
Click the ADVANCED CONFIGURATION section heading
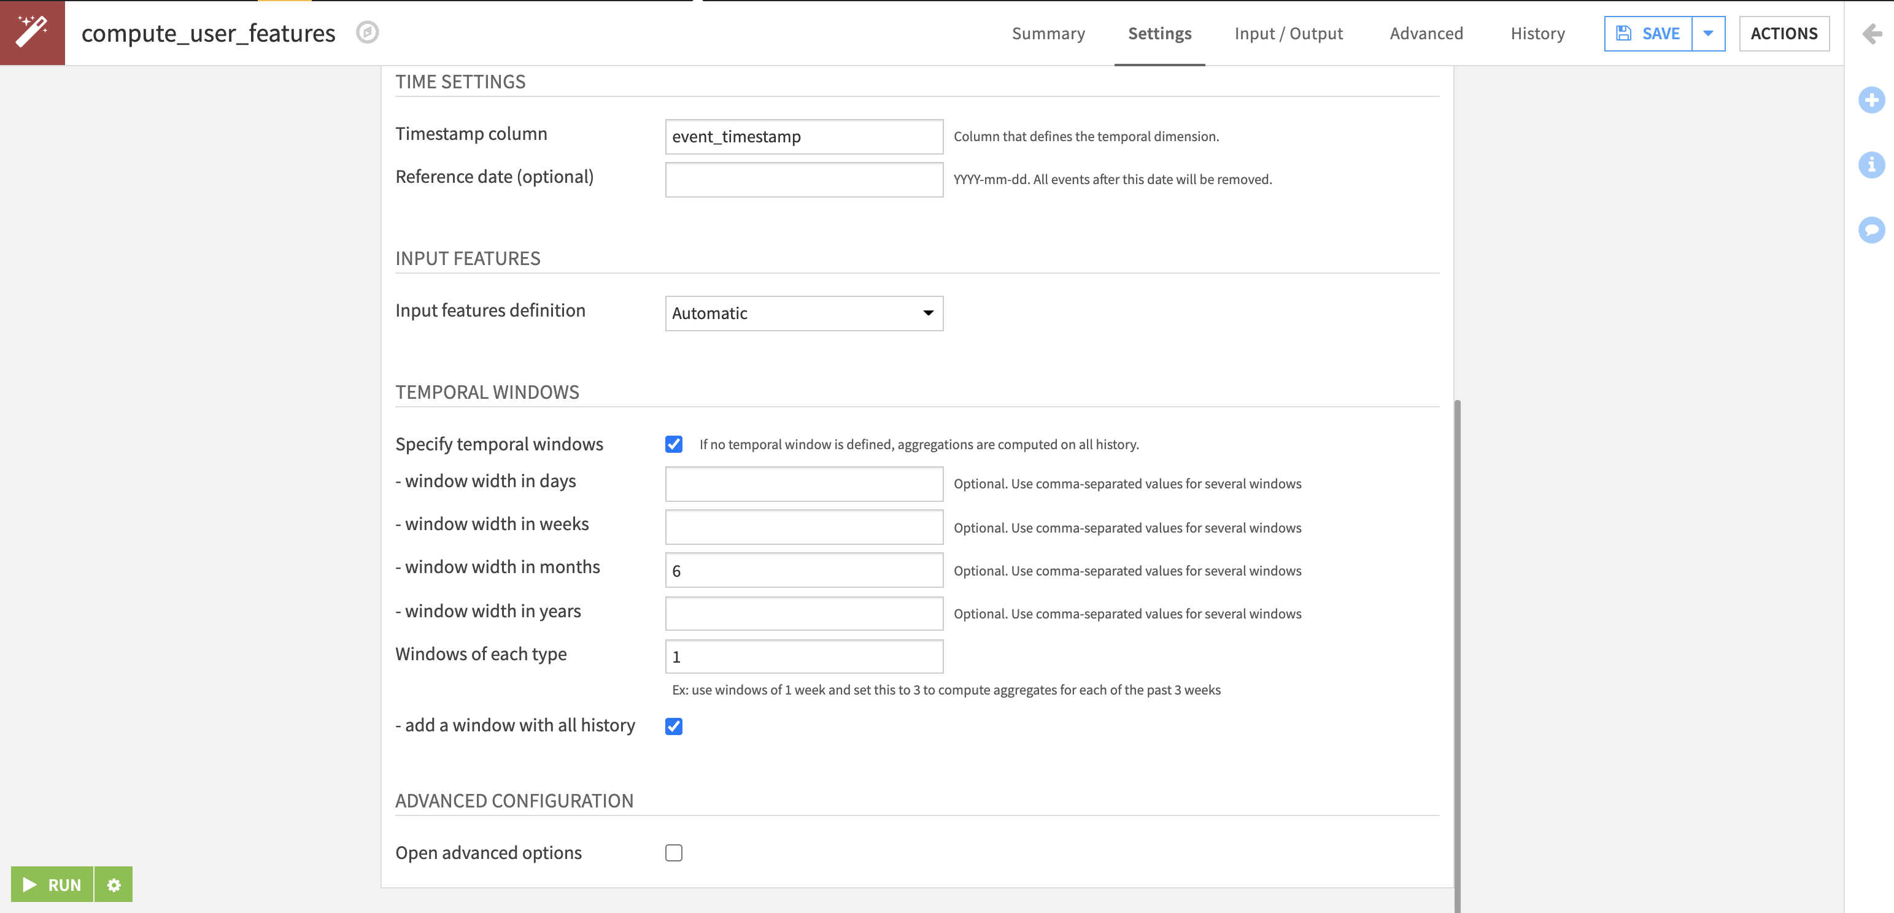coord(514,801)
